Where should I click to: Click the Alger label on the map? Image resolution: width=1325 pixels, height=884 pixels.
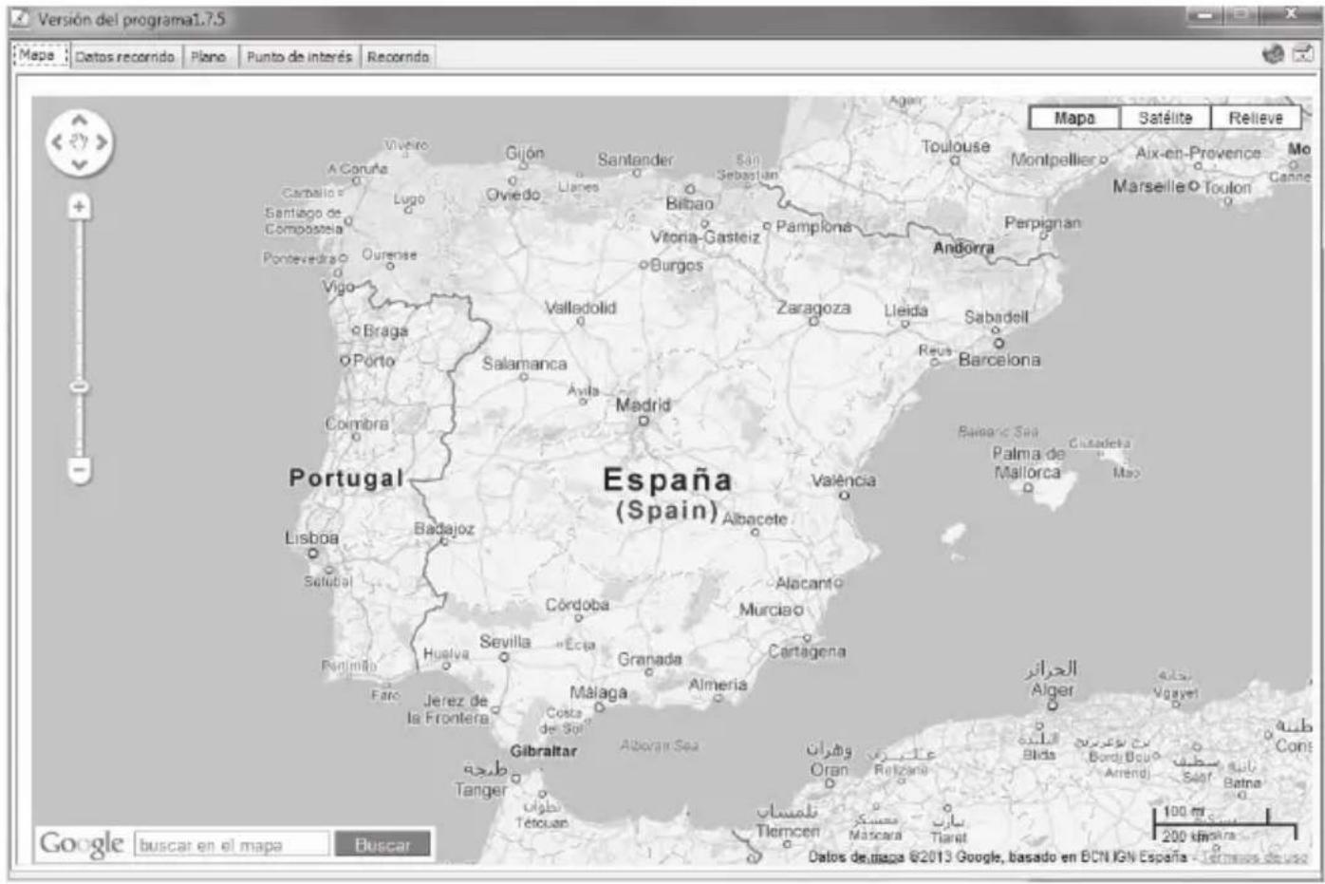click(x=1052, y=690)
